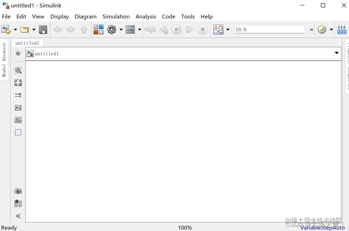This screenshot has width=349, height=231.
Task: Go up to parent arrow
Action: point(84,29)
